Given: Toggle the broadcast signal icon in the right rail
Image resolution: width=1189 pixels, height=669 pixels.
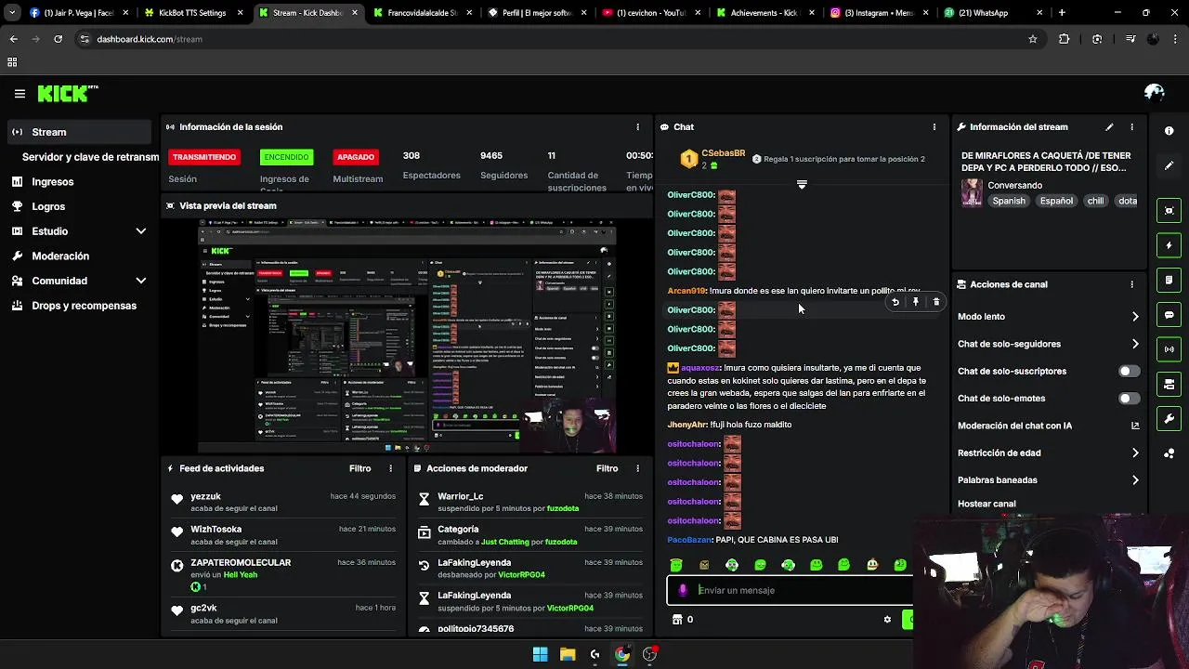Looking at the screenshot, I should point(1169,349).
